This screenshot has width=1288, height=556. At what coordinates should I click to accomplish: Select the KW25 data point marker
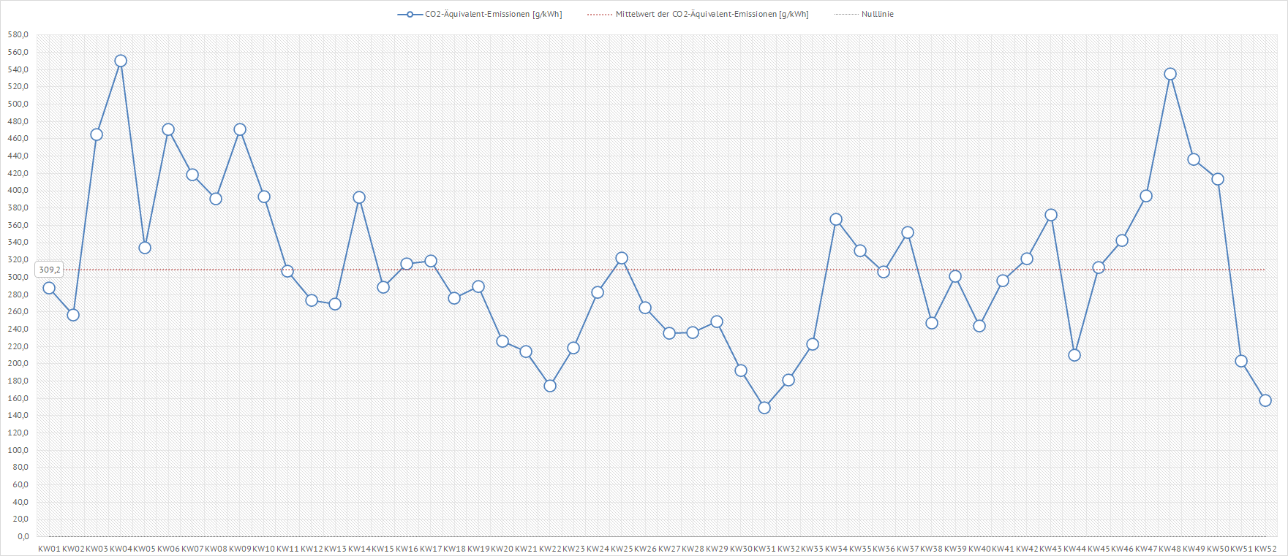(622, 258)
